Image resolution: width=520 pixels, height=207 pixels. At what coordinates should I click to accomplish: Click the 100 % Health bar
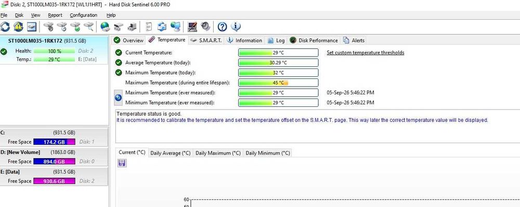tap(55, 51)
